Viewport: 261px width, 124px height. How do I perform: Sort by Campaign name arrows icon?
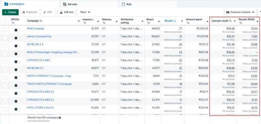tap(41, 21)
